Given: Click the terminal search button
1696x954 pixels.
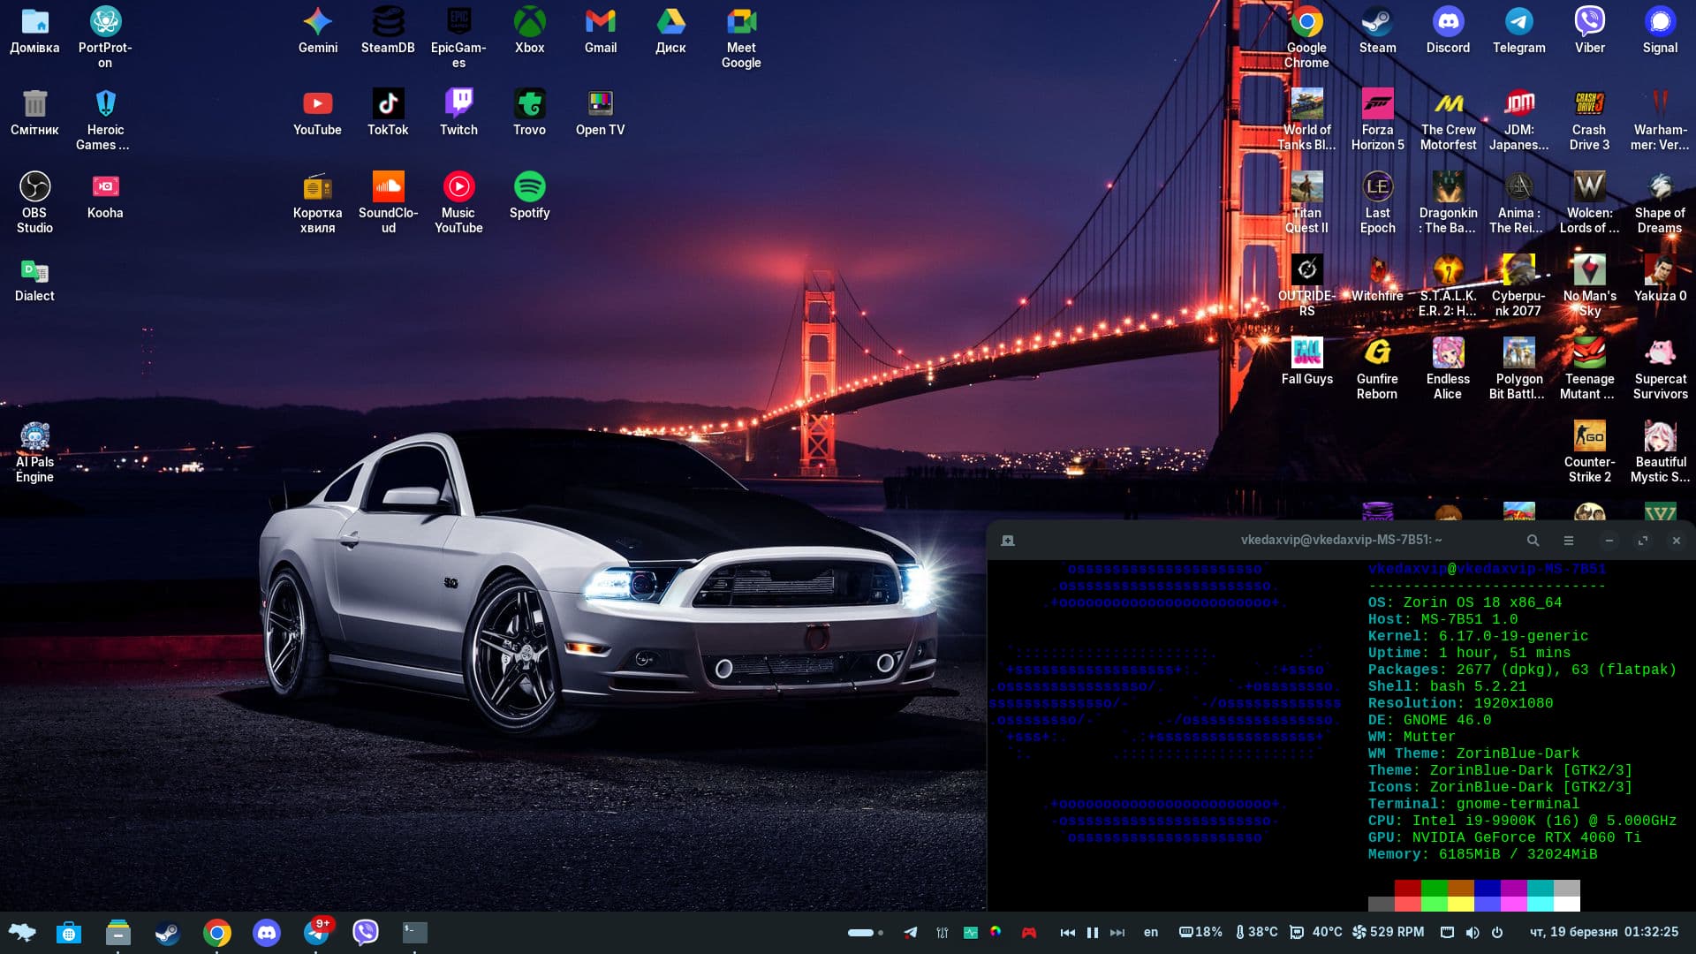Looking at the screenshot, I should [1533, 541].
